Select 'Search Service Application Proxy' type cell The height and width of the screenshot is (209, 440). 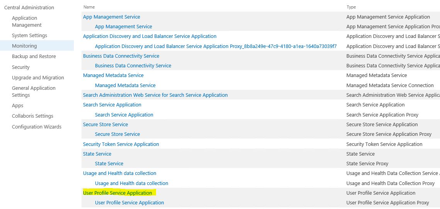(x=382, y=115)
